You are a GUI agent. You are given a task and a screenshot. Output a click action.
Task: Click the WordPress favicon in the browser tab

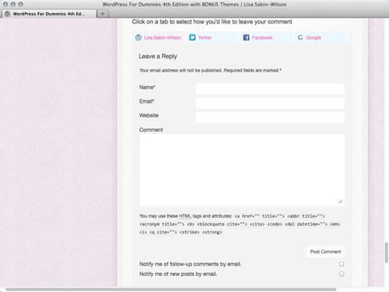tap(7, 14)
